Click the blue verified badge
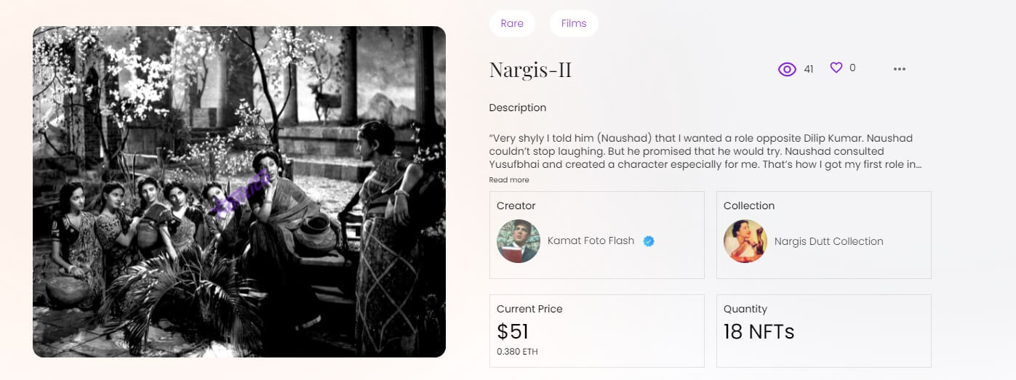The height and width of the screenshot is (380, 1016). 649,241
